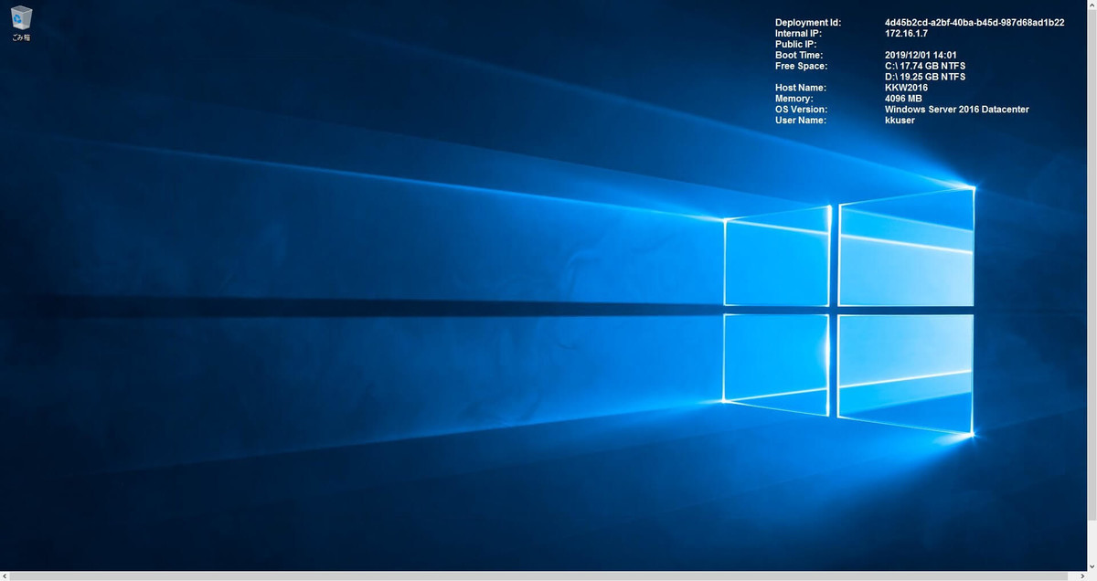Click the horizontal scrollbar left arrow
The width and height of the screenshot is (1097, 581).
(5, 576)
